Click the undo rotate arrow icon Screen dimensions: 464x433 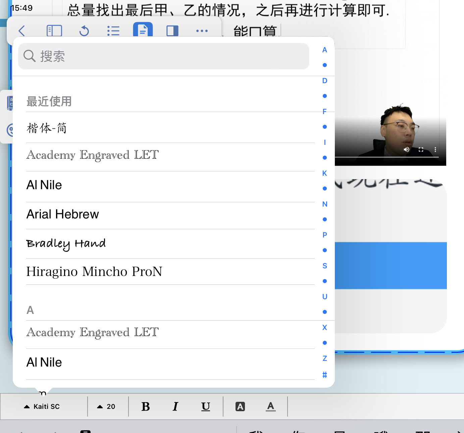click(84, 31)
